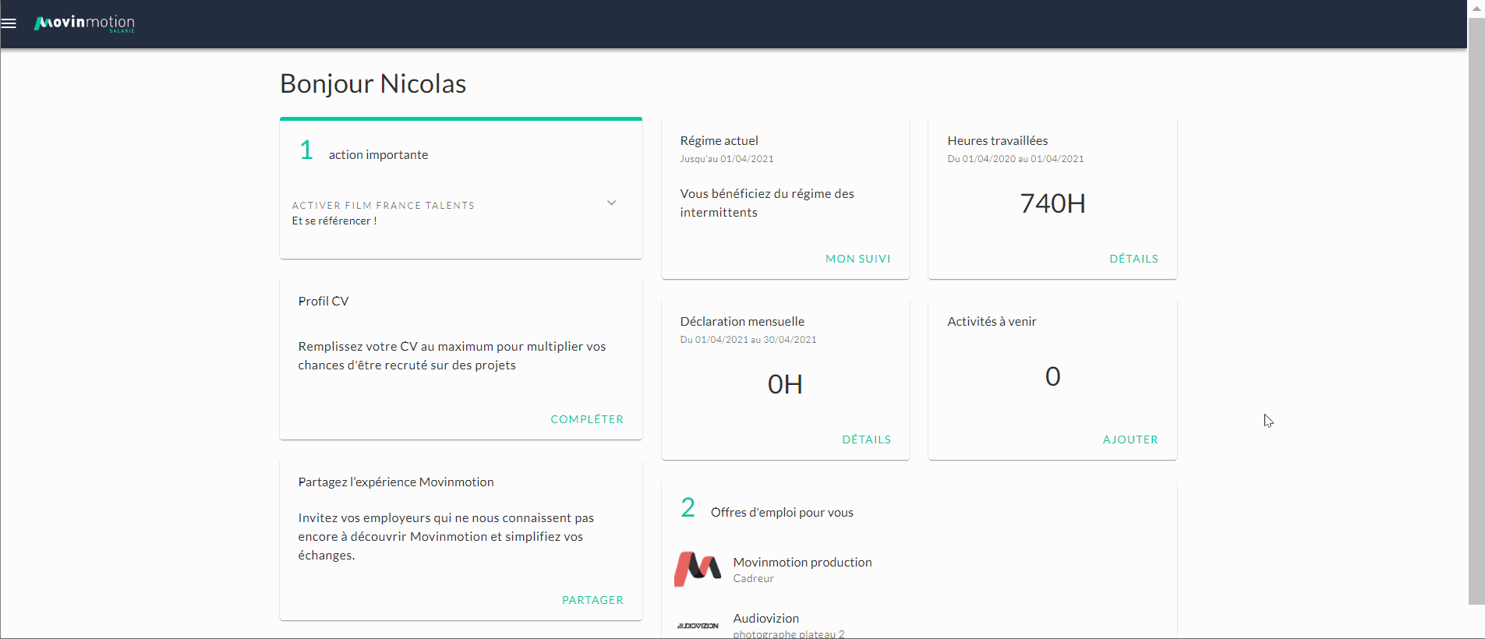Viewport: 1485px width, 639px height.
Task: Click the 'ACTIVER FILM FRANCE TALENTS' label
Action: [x=383, y=206]
